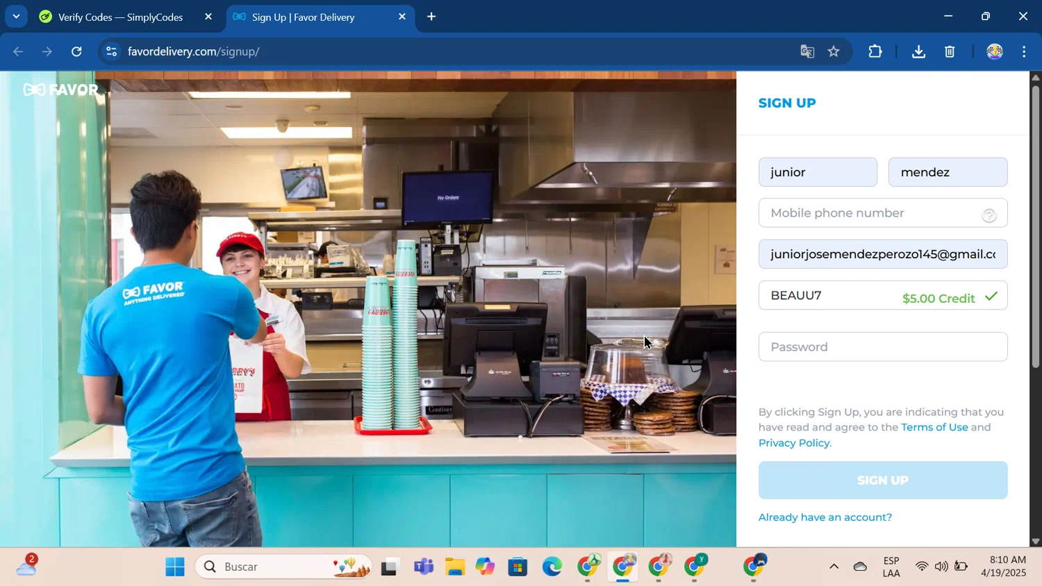Open Microsoft Edge from the taskbar
1042x586 pixels.
552,567
